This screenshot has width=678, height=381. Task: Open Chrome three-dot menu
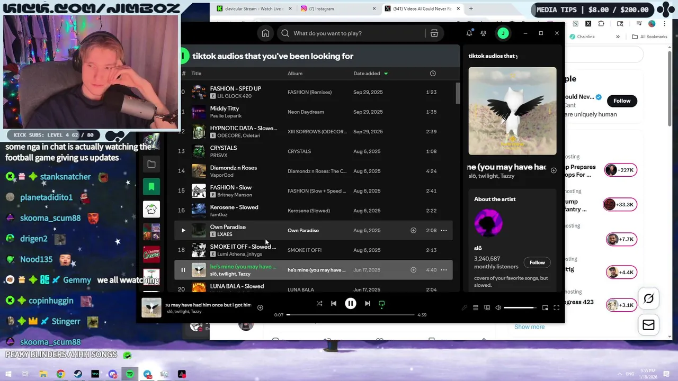[x=666, y=24]
